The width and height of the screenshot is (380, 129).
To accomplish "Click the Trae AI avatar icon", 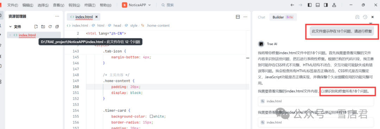I will point(261,44).
